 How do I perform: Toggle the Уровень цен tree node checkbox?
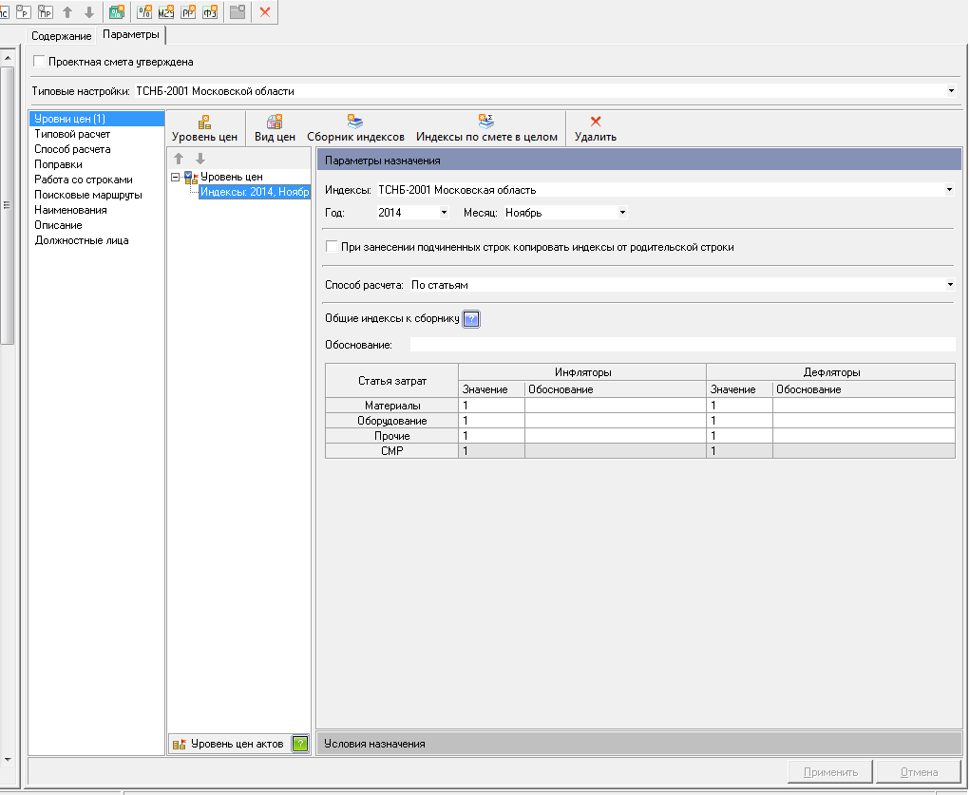189,177
